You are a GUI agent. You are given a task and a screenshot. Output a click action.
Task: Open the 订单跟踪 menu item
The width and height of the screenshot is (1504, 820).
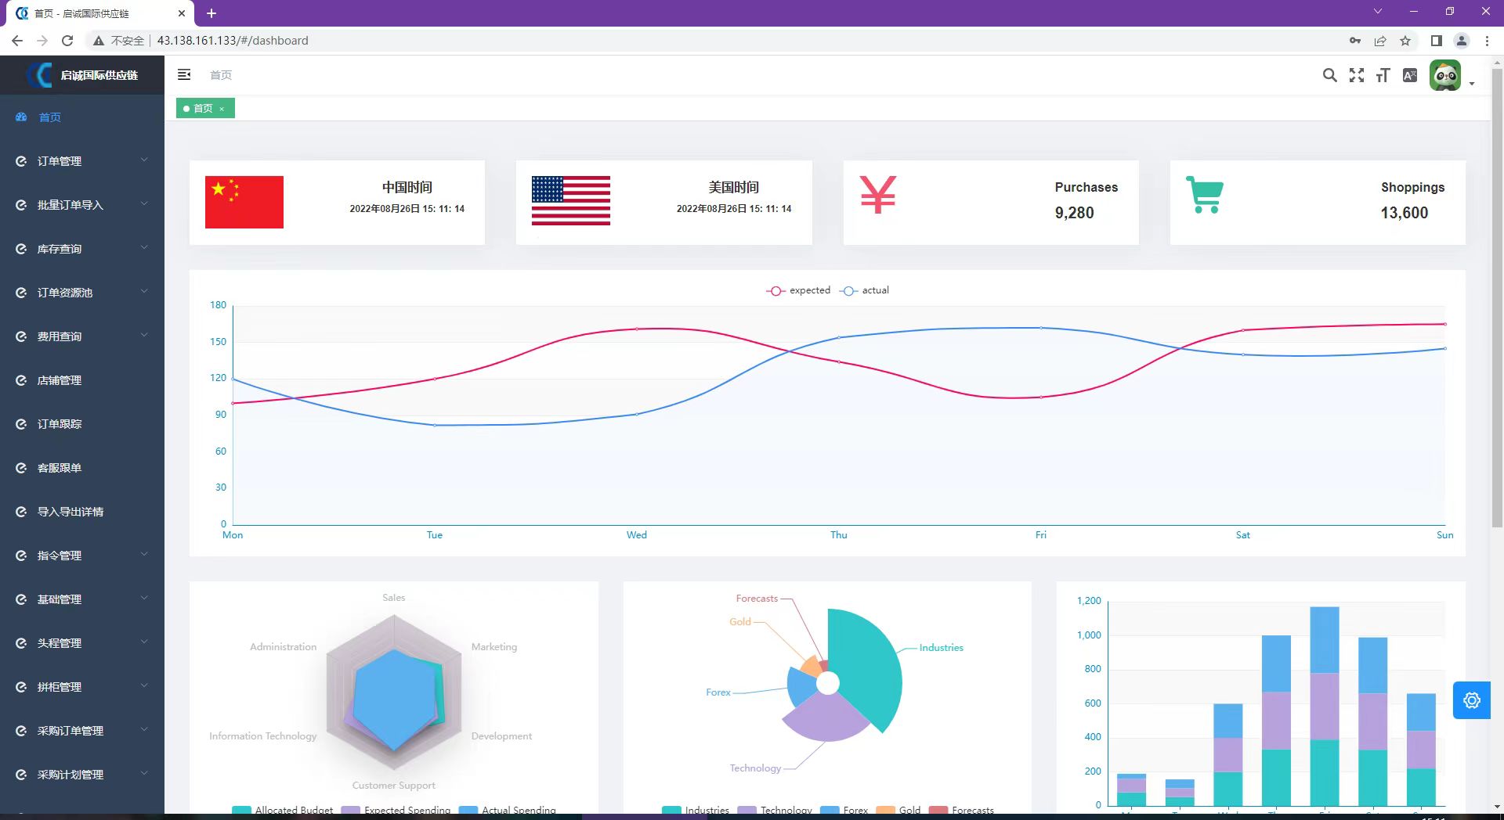[82, 424]
